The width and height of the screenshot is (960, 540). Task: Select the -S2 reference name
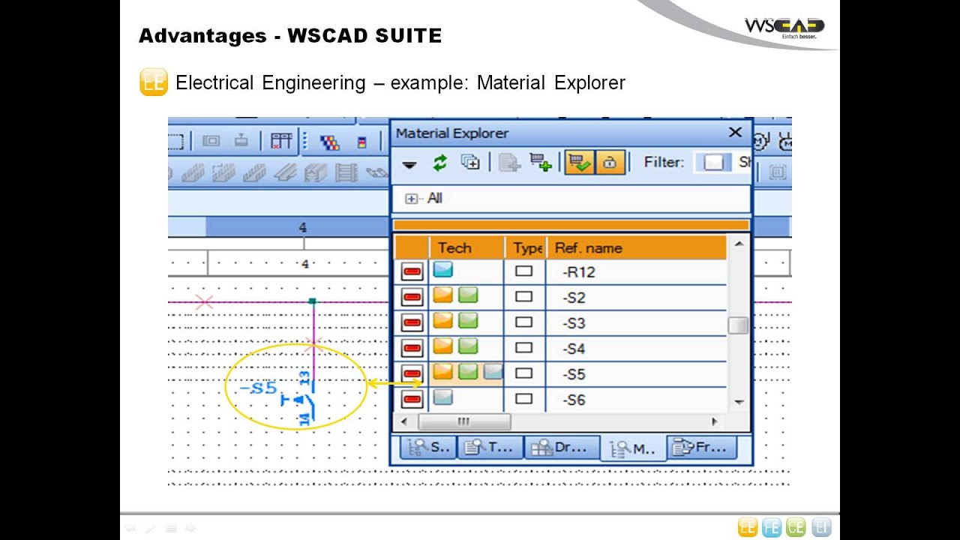pos(574,298)
